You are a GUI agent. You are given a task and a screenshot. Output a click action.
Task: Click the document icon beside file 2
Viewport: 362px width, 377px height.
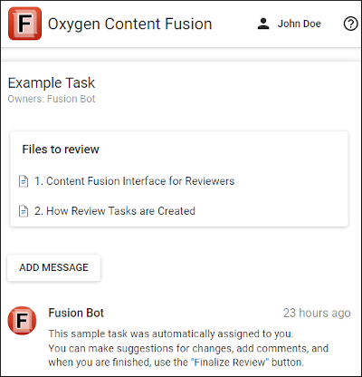click(x=24, y=211)
